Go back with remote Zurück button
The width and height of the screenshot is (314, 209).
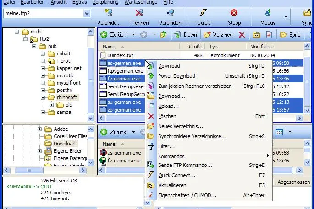point(114,35)
